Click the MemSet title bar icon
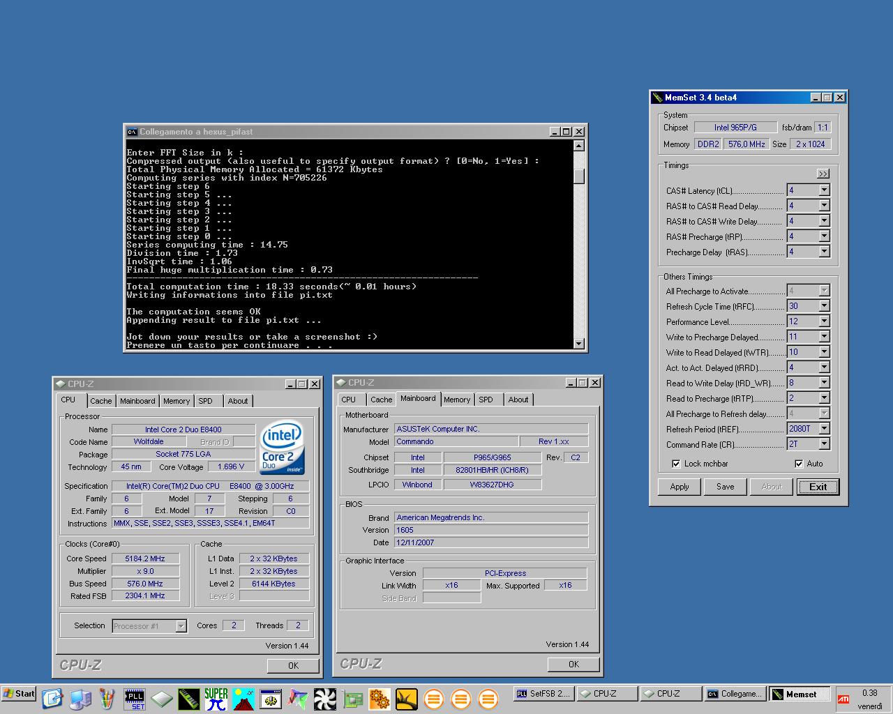 click(x=657, y=98)
